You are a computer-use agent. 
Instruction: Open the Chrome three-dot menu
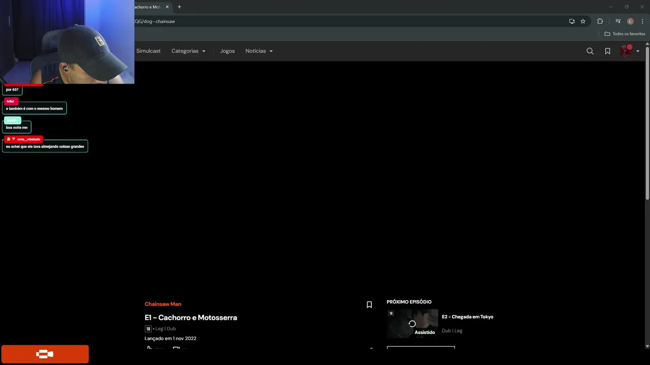[x=642, y=21]
